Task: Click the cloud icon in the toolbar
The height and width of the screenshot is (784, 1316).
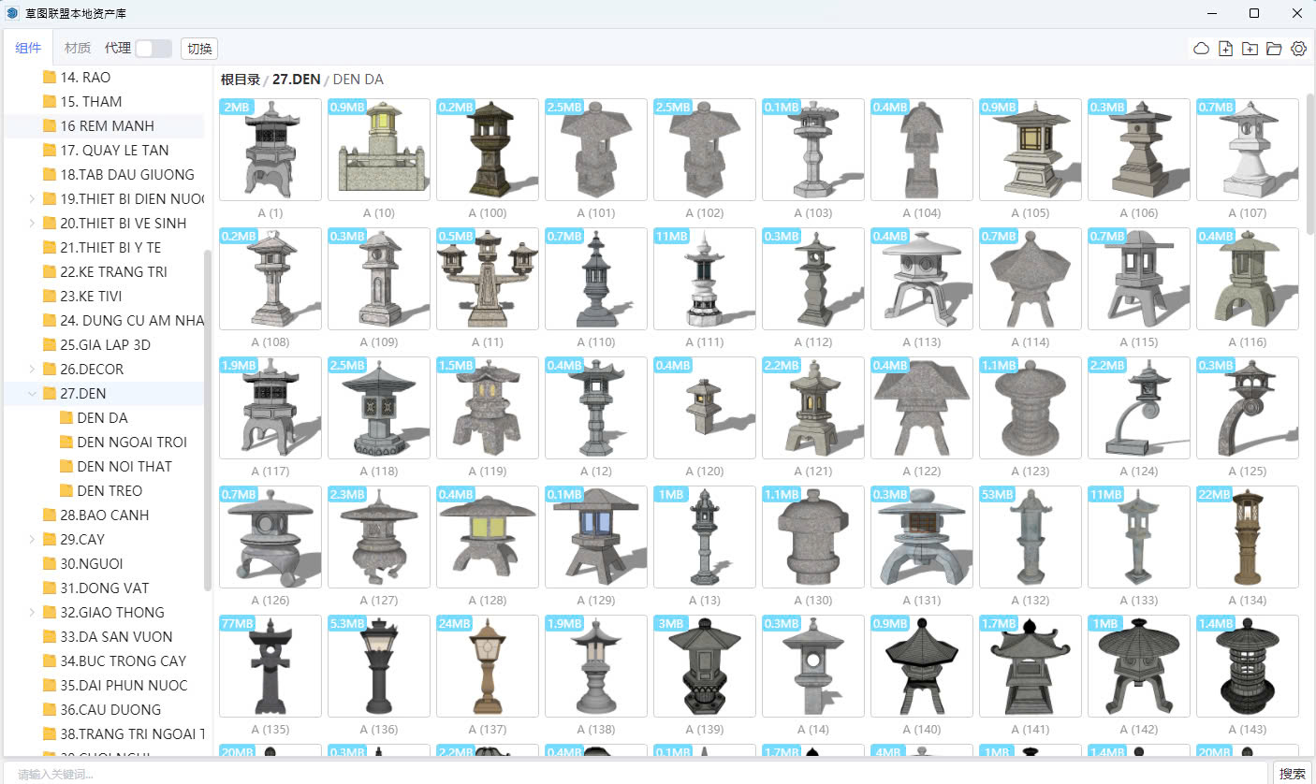Action: [x=1201, y=49]
